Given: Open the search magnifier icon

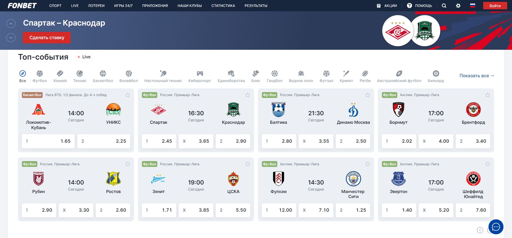Looking at the screenshot, I should click(x=444, y=6).
